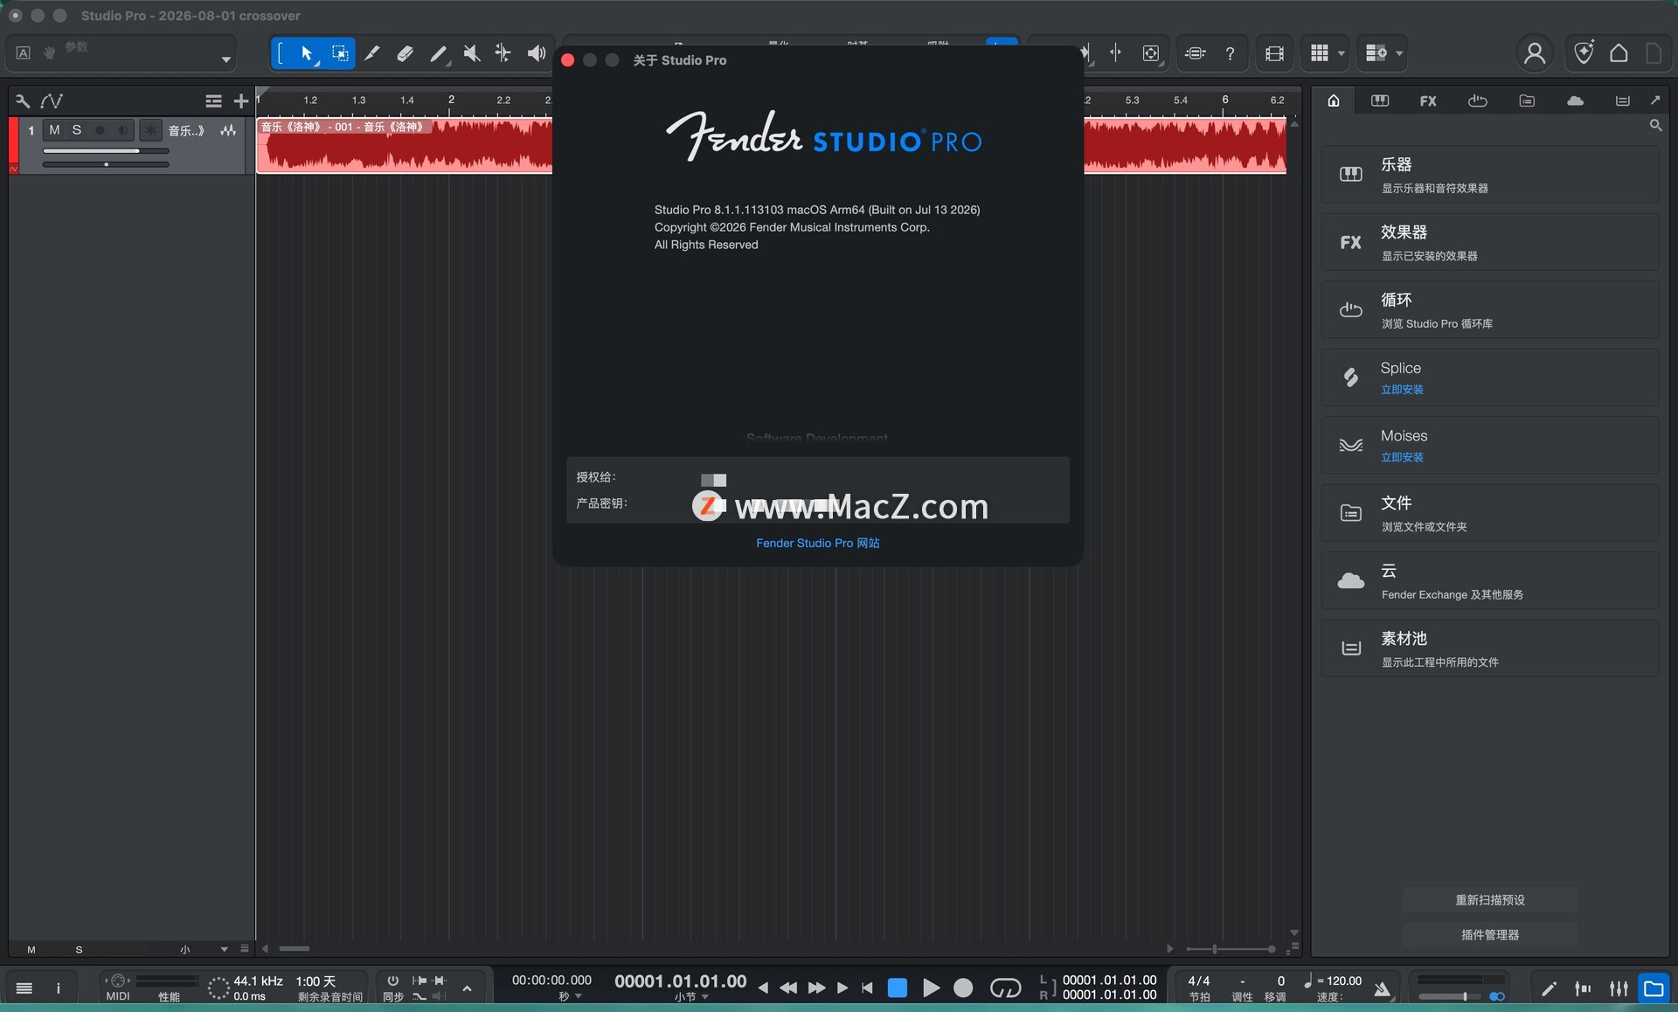
Task: Select the Split knife tool
Action: (372, 53)
